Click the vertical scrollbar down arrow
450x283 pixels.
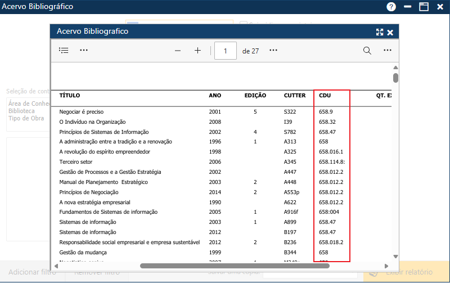395,256
